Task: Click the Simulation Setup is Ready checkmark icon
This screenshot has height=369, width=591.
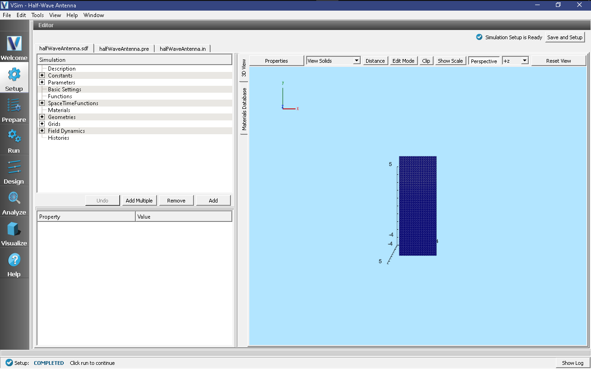Action: pos(479,37)
